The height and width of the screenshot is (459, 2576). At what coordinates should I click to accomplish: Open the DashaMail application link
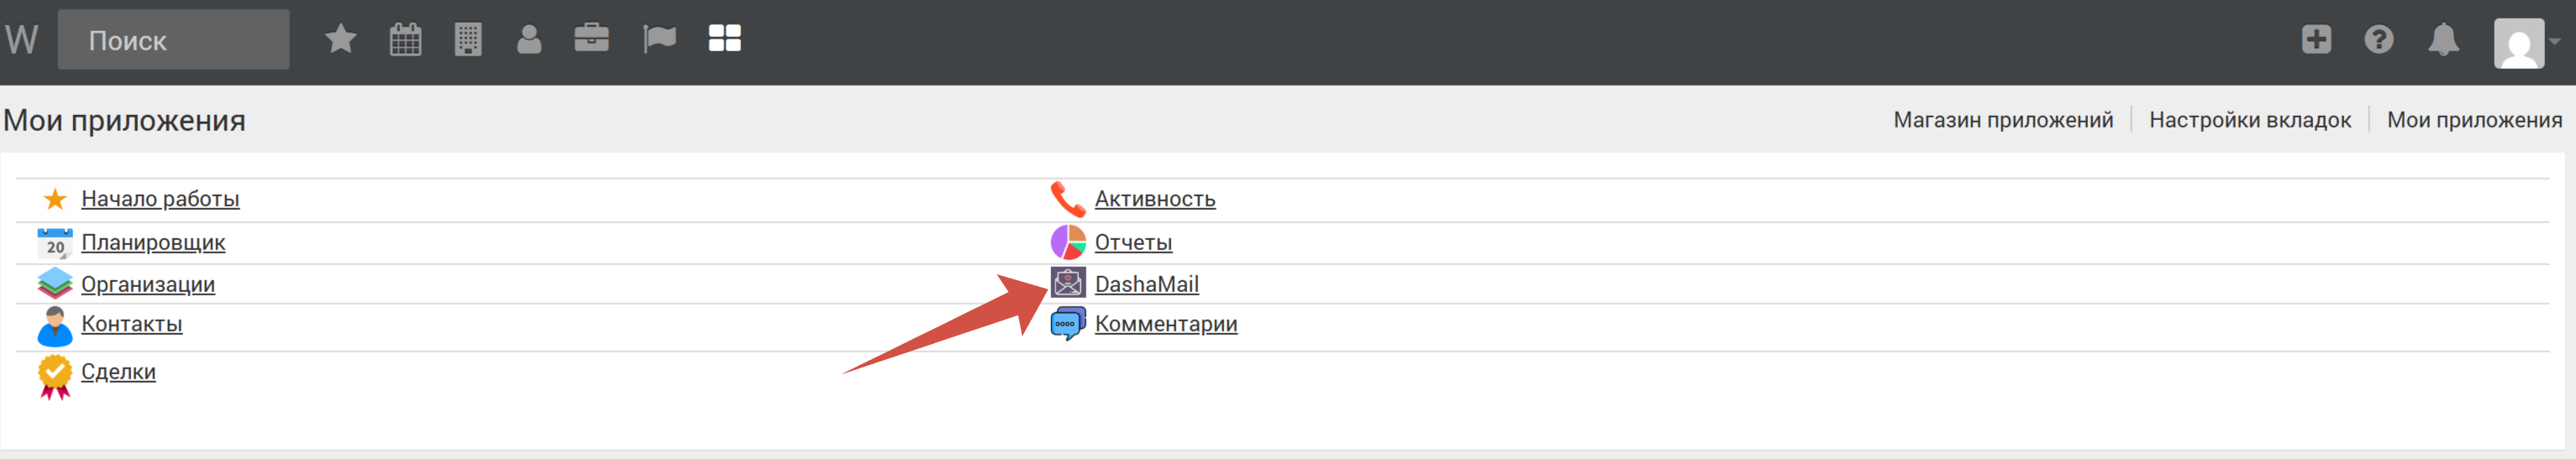pyautogui.click(x=1146, y=284)
